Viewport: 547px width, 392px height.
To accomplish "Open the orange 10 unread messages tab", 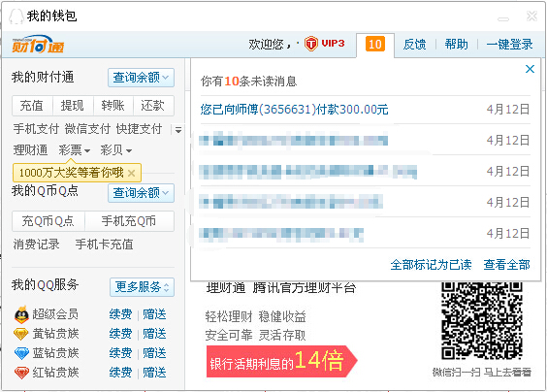I will (x=375, y=45).
